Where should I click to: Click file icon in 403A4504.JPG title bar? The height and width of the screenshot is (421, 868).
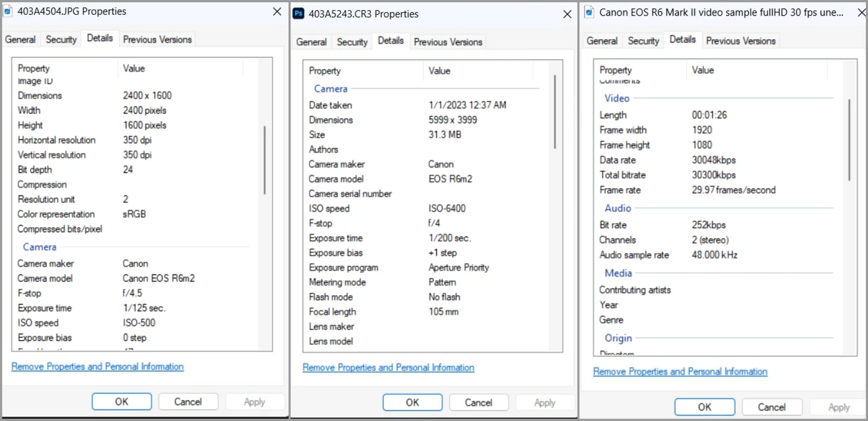(8, 11)
